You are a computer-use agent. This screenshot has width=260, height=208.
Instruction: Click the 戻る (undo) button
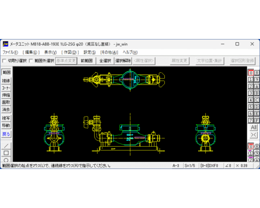[x=6, y=134]
